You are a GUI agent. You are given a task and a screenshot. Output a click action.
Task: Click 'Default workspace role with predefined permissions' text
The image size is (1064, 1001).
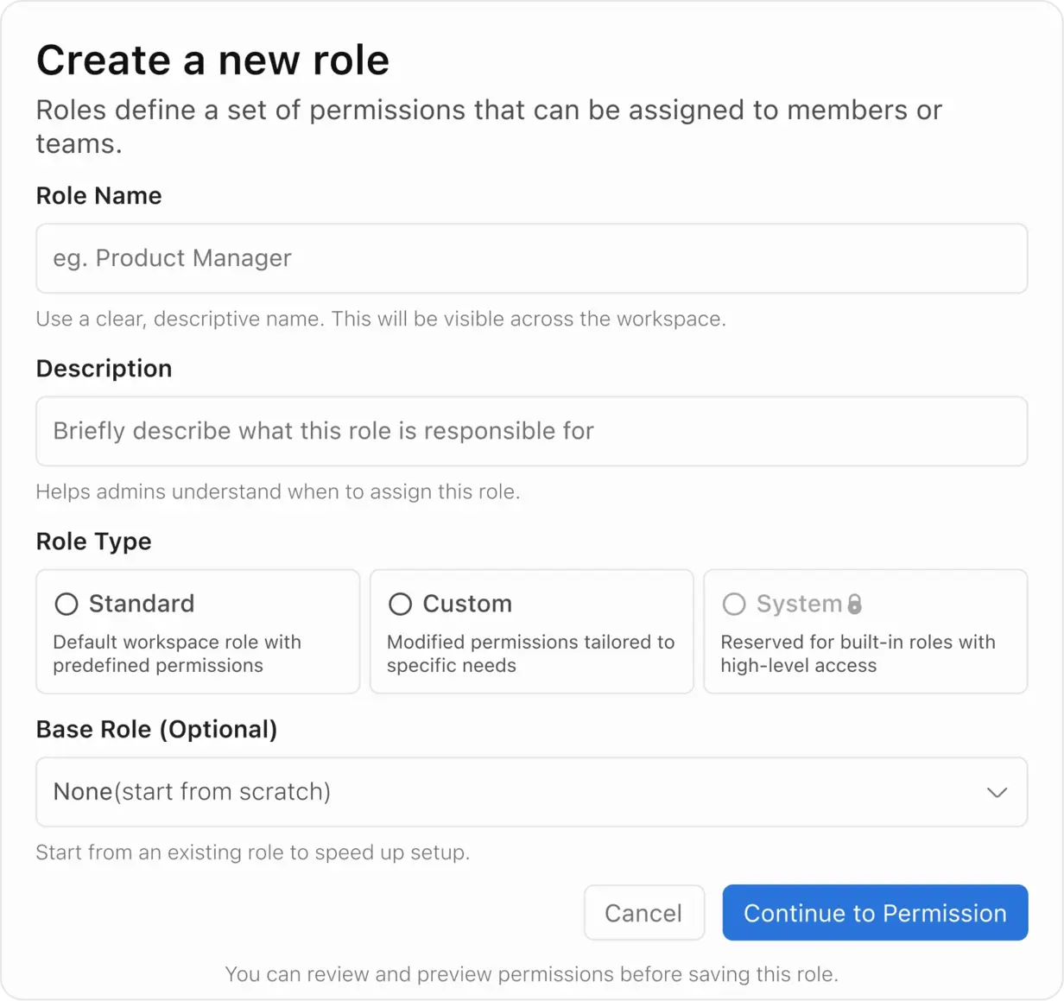click(177, 654)
